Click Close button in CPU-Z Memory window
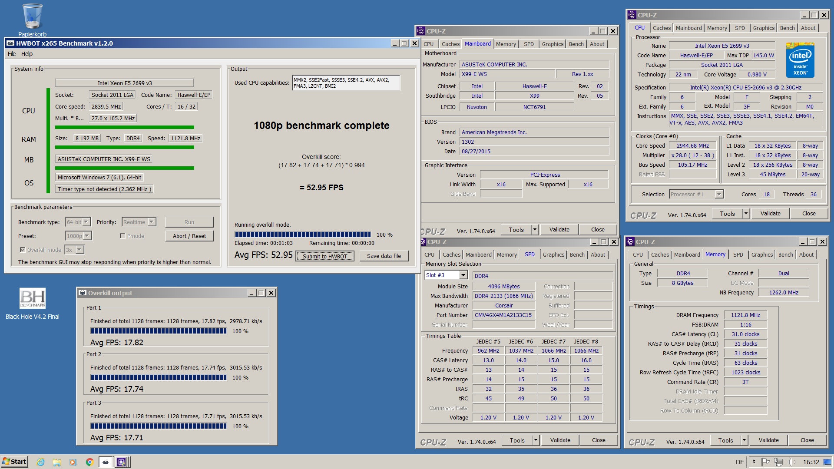This screenshot has width=834, height=469. click(x=807, y=440)
